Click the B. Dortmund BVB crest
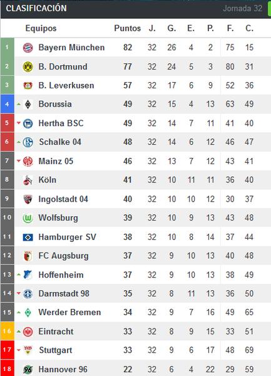Screen dimensions: 271x376 pos(28,66)
